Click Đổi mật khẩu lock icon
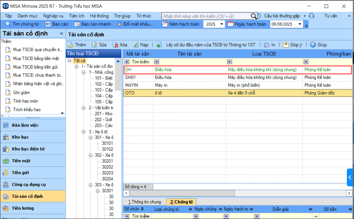Screen dimensions: 354x219 tap(119, 24)
